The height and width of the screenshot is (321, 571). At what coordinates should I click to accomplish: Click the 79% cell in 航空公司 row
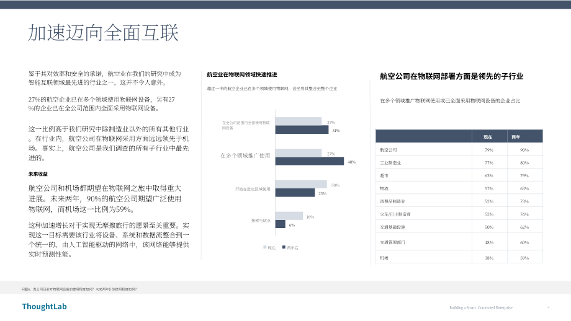(489, 150)
